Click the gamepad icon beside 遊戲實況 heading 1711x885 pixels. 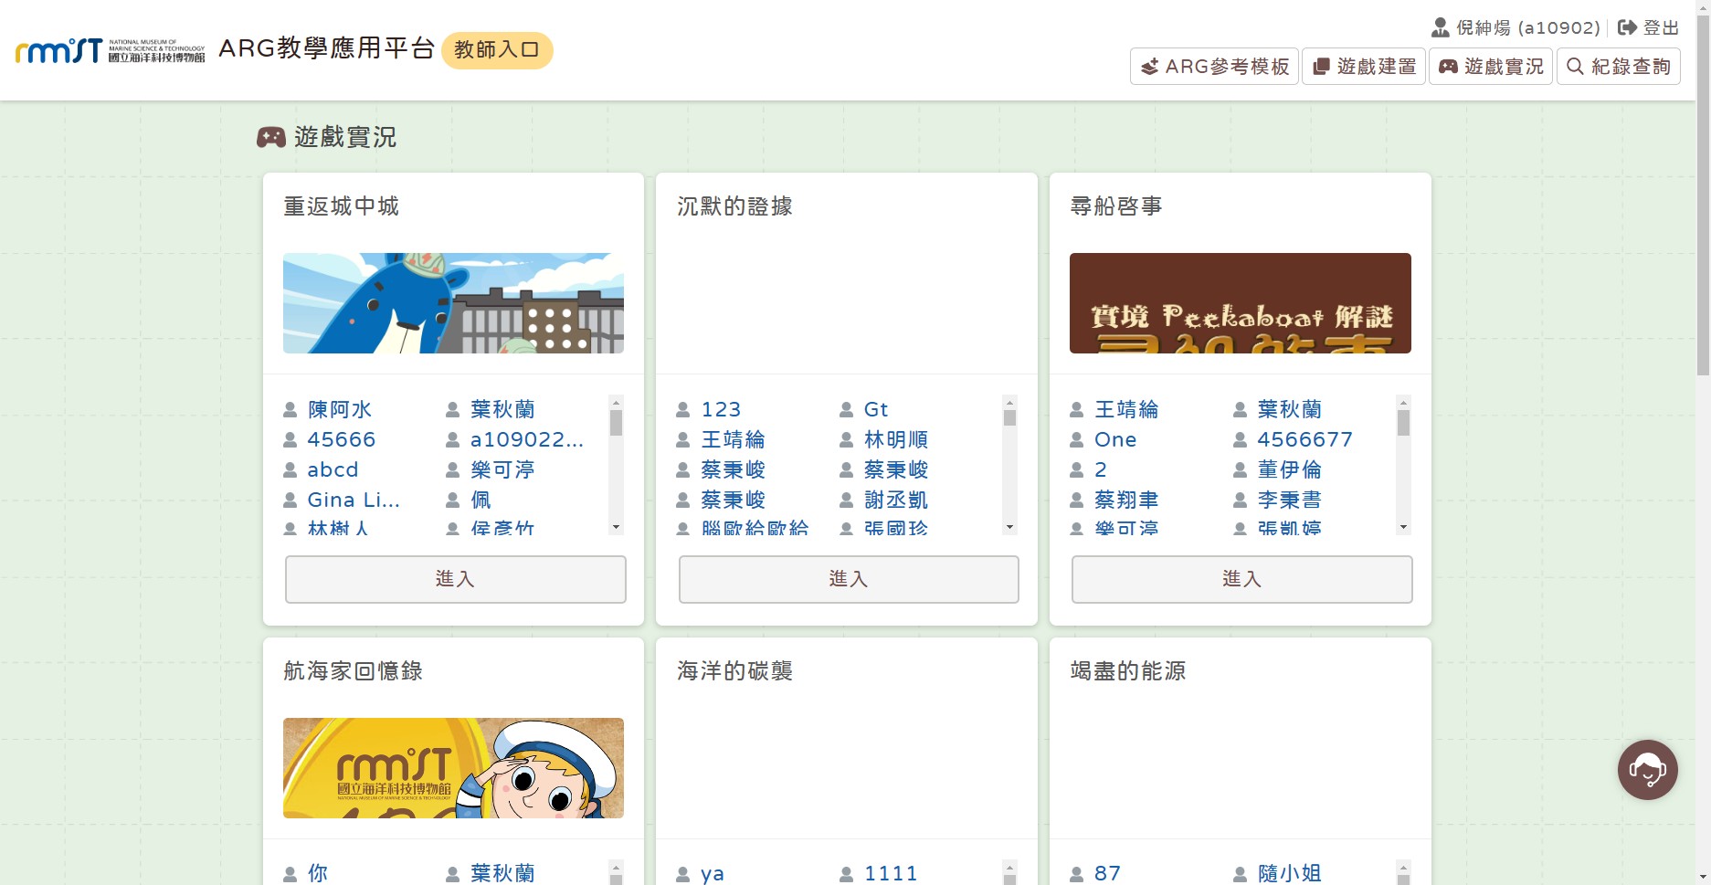(x=271, y=137)
